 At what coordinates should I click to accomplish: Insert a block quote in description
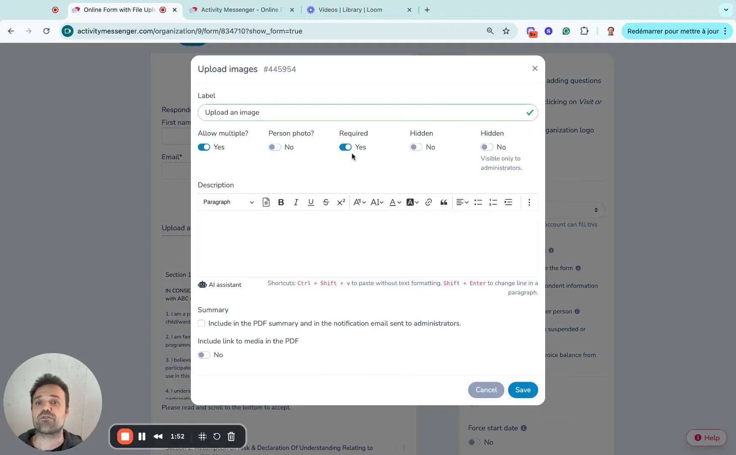pyautogui.click(x=444, y=202)
